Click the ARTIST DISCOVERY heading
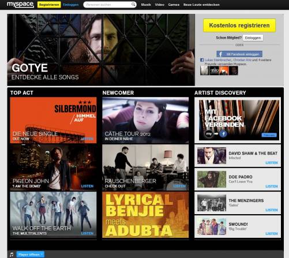This screenshot has height=258, width=289. [x=220, y=93]
